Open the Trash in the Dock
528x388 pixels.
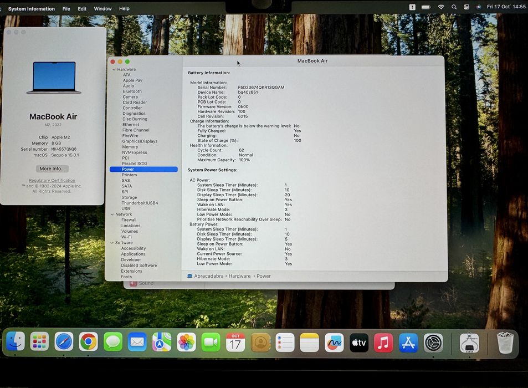505,343
